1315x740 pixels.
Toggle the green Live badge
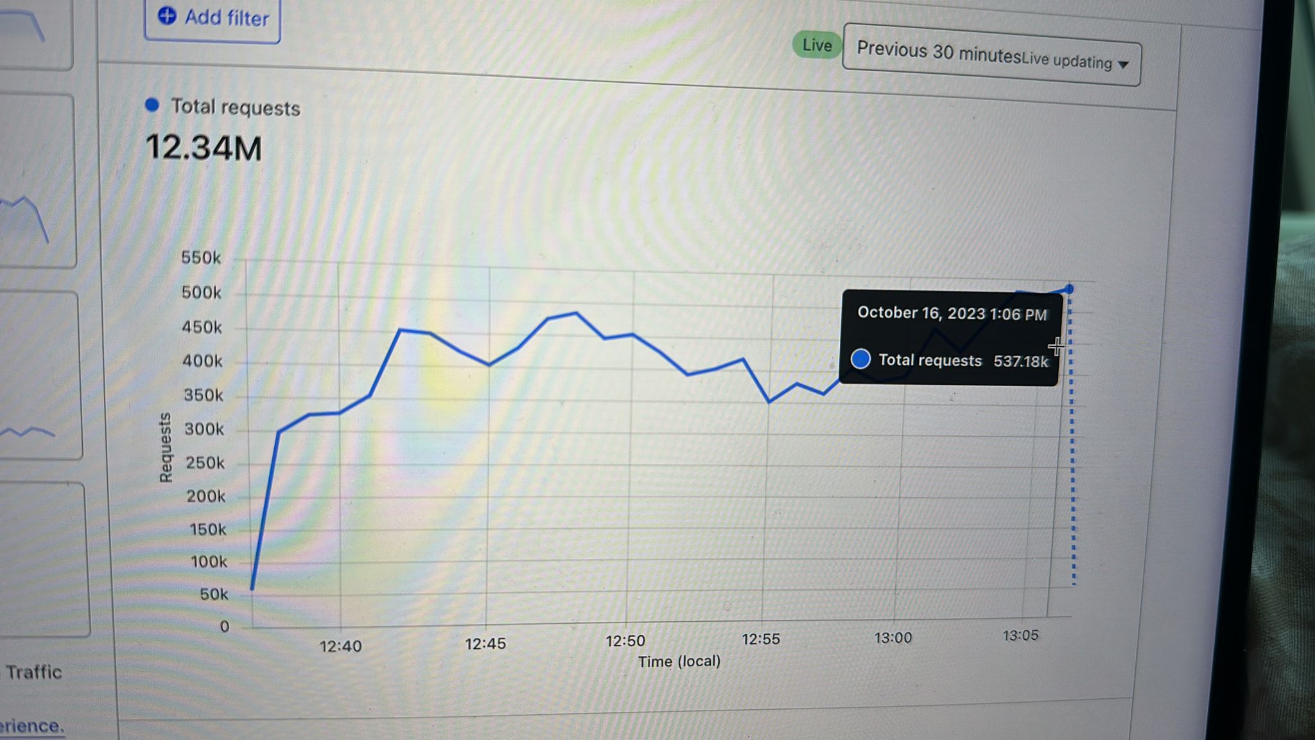pyautogui.click(x=816, y=45)
